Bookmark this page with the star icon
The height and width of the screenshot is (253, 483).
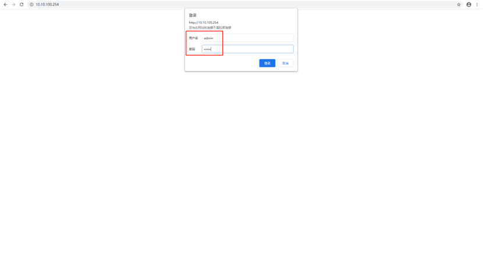459,4
